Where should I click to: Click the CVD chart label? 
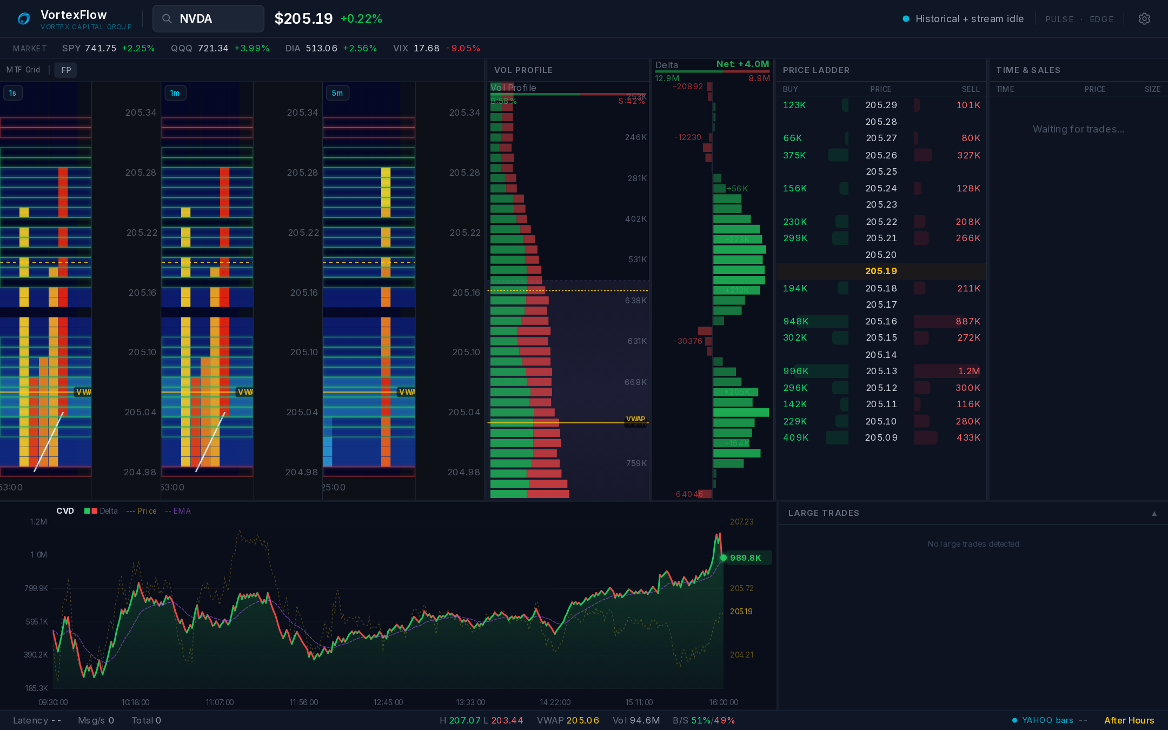click(65, 511)
